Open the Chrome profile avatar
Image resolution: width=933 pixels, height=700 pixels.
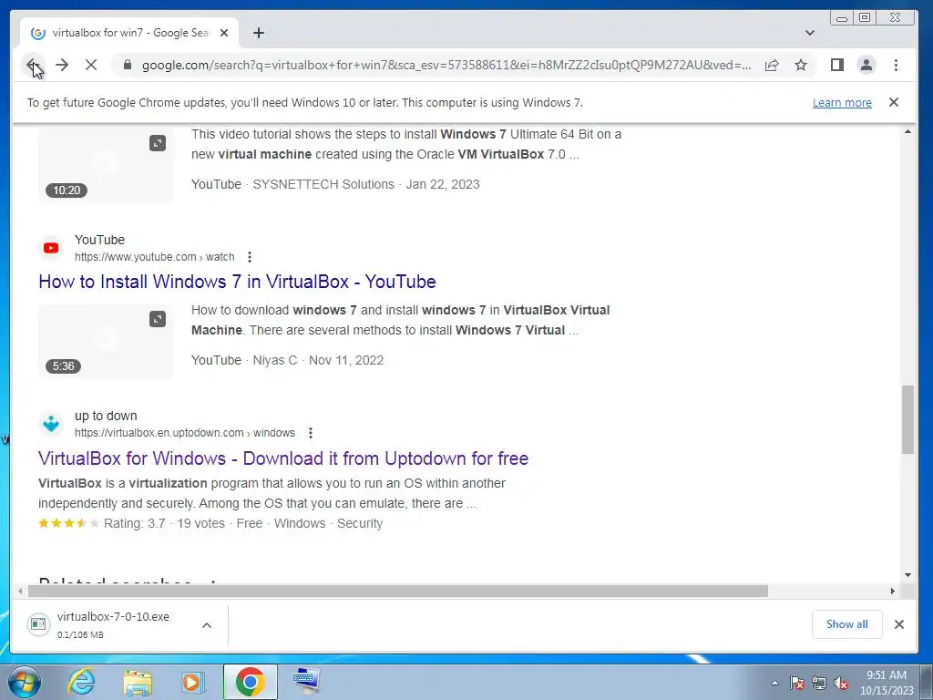coord(866,65)
